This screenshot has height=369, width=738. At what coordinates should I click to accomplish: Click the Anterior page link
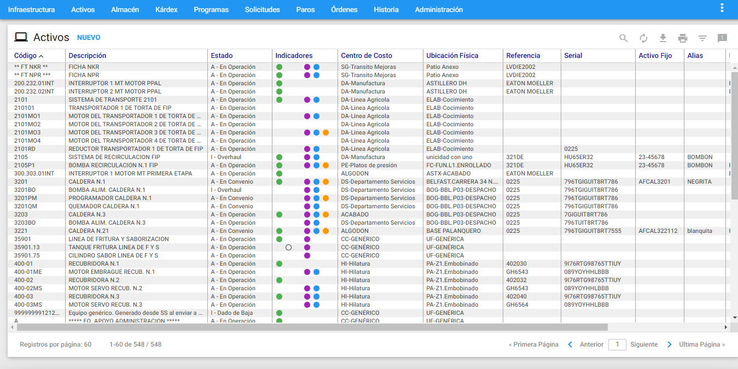coord(591,344)
